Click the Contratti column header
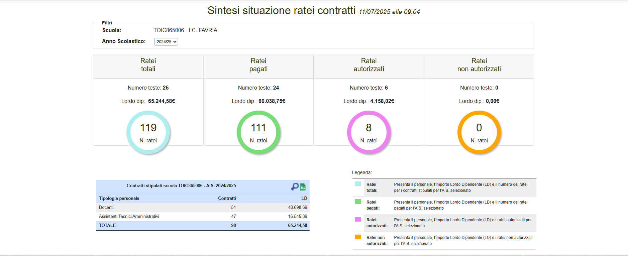Viewport: 628px width, 256px height. 227,199
